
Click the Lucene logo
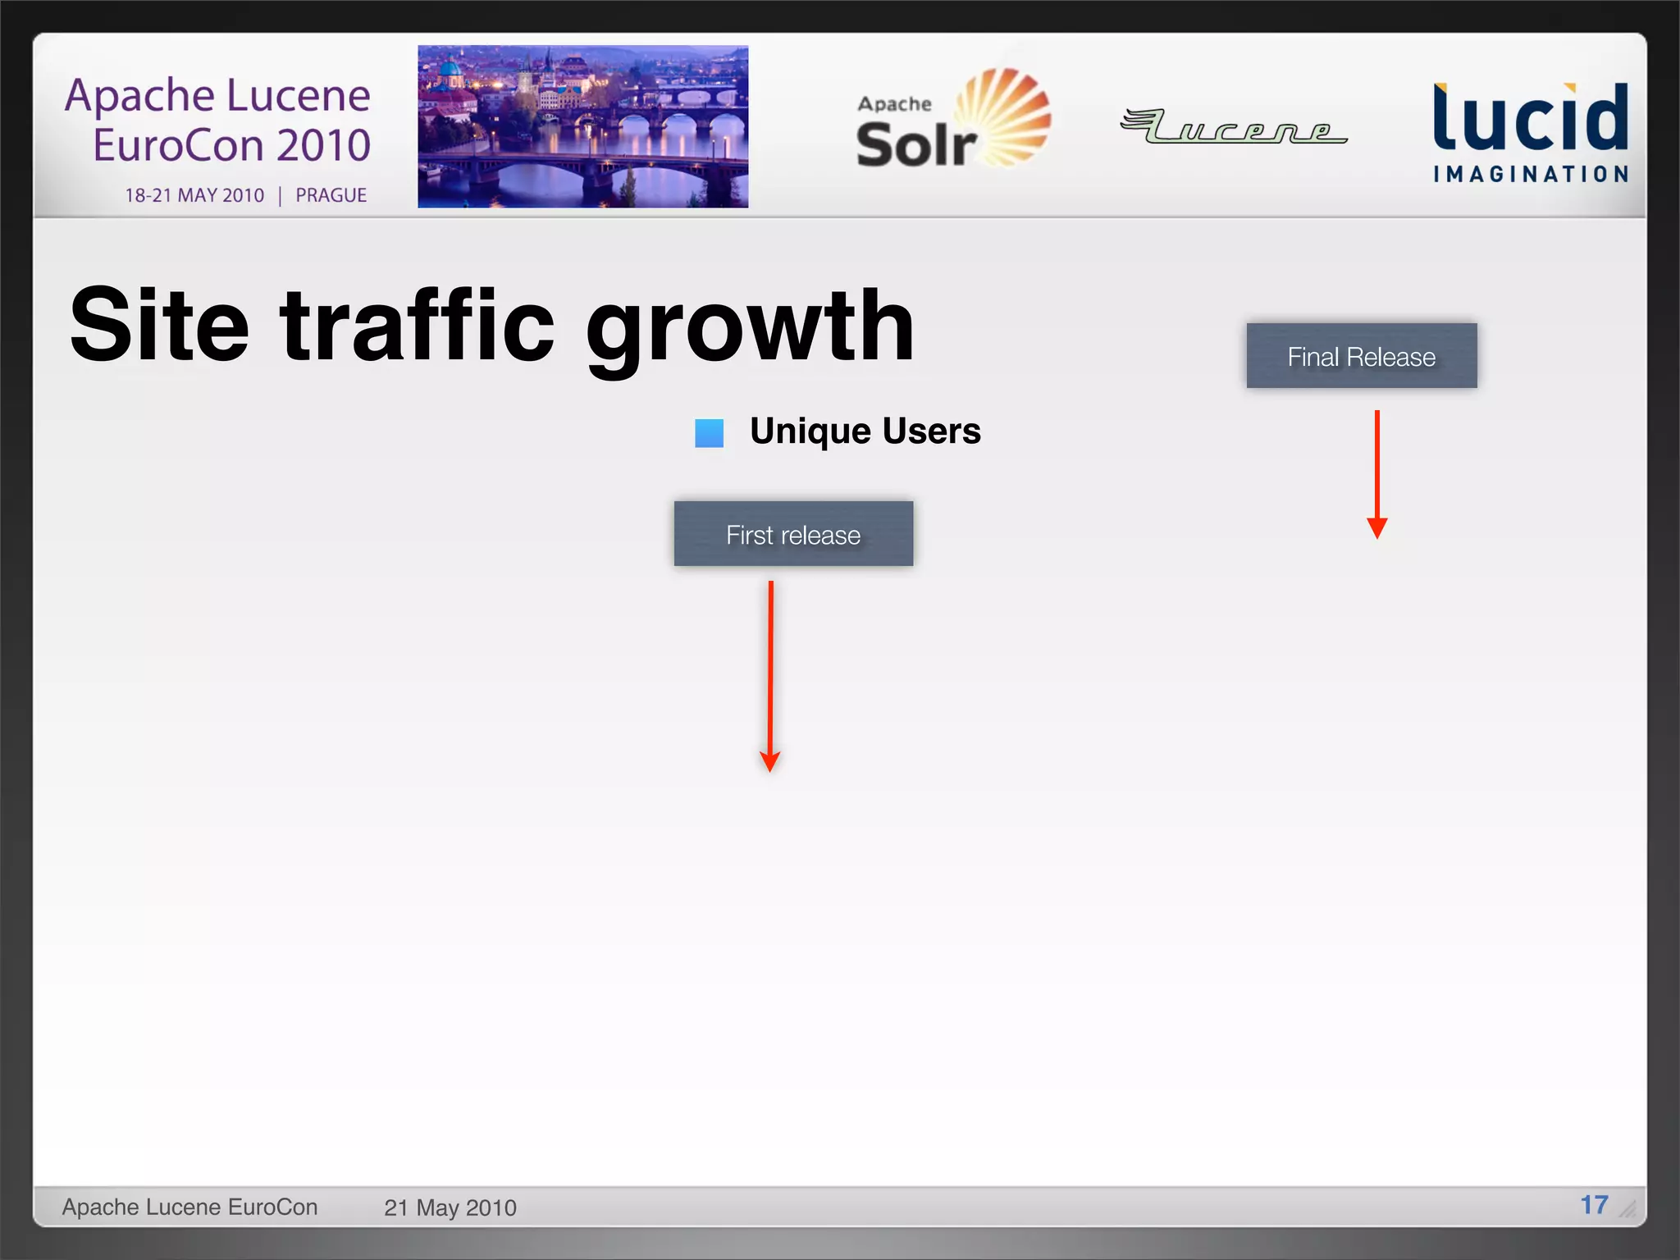1233,126
